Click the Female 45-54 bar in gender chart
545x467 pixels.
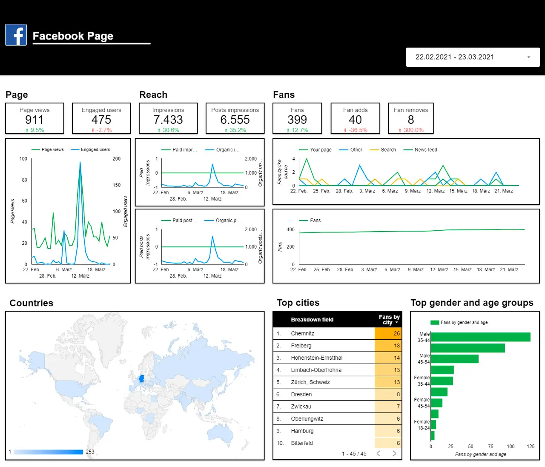click(x=436, y=403)
